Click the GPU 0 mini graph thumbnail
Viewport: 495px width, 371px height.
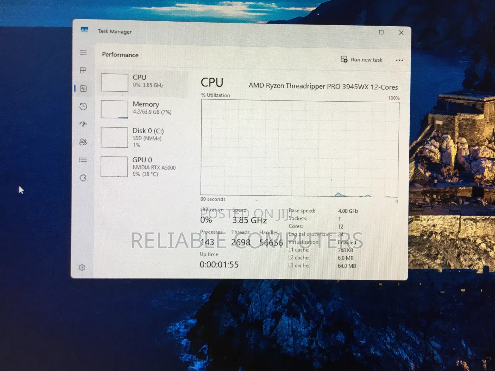[114, 167]
